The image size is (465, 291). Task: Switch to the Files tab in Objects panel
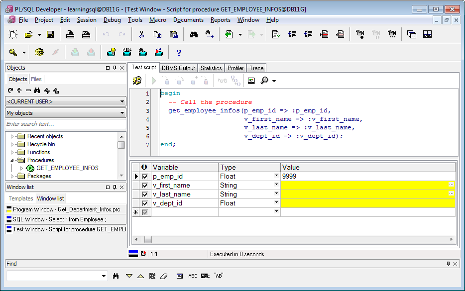click(36, 79)
